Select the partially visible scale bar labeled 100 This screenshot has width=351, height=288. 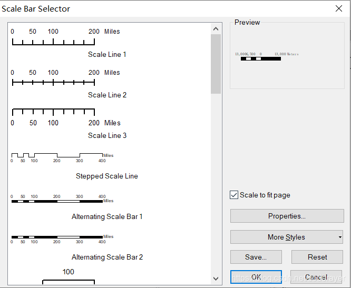[69, 276]
